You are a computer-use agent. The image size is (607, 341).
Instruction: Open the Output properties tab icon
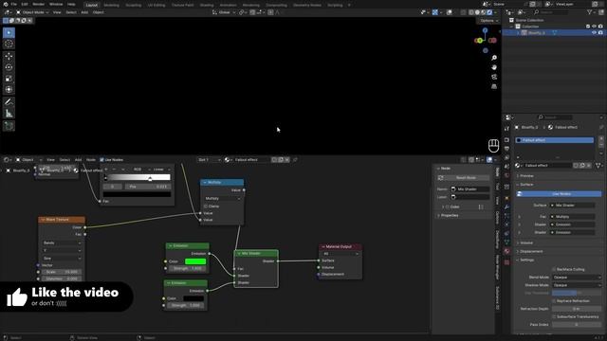tap(506, 149)
